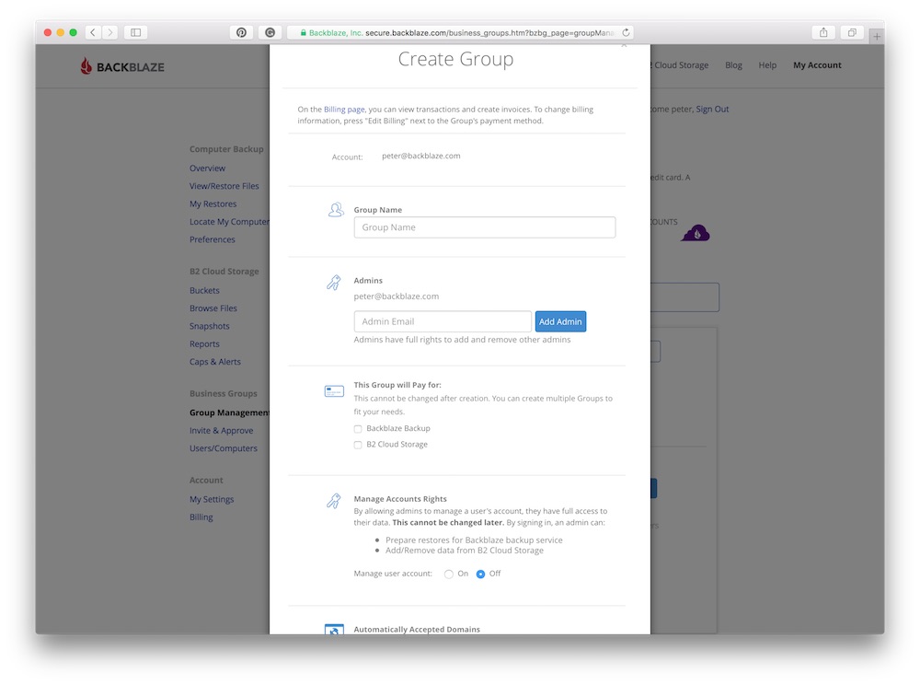Click the Admins key icon
920x685 pixels.
click(x=333, y=283)
